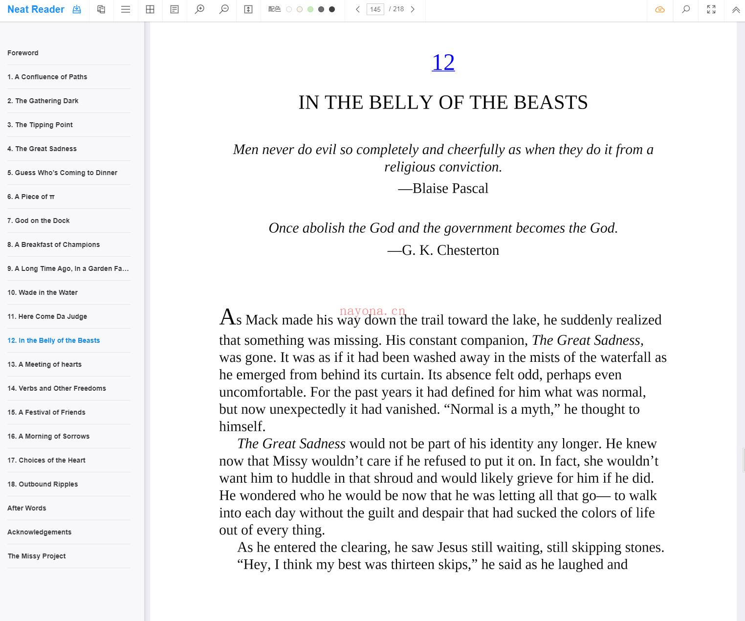This screenshot has width=745, height=621.
Task: Open the chapter number 12 link
Action: click(443, 62)
